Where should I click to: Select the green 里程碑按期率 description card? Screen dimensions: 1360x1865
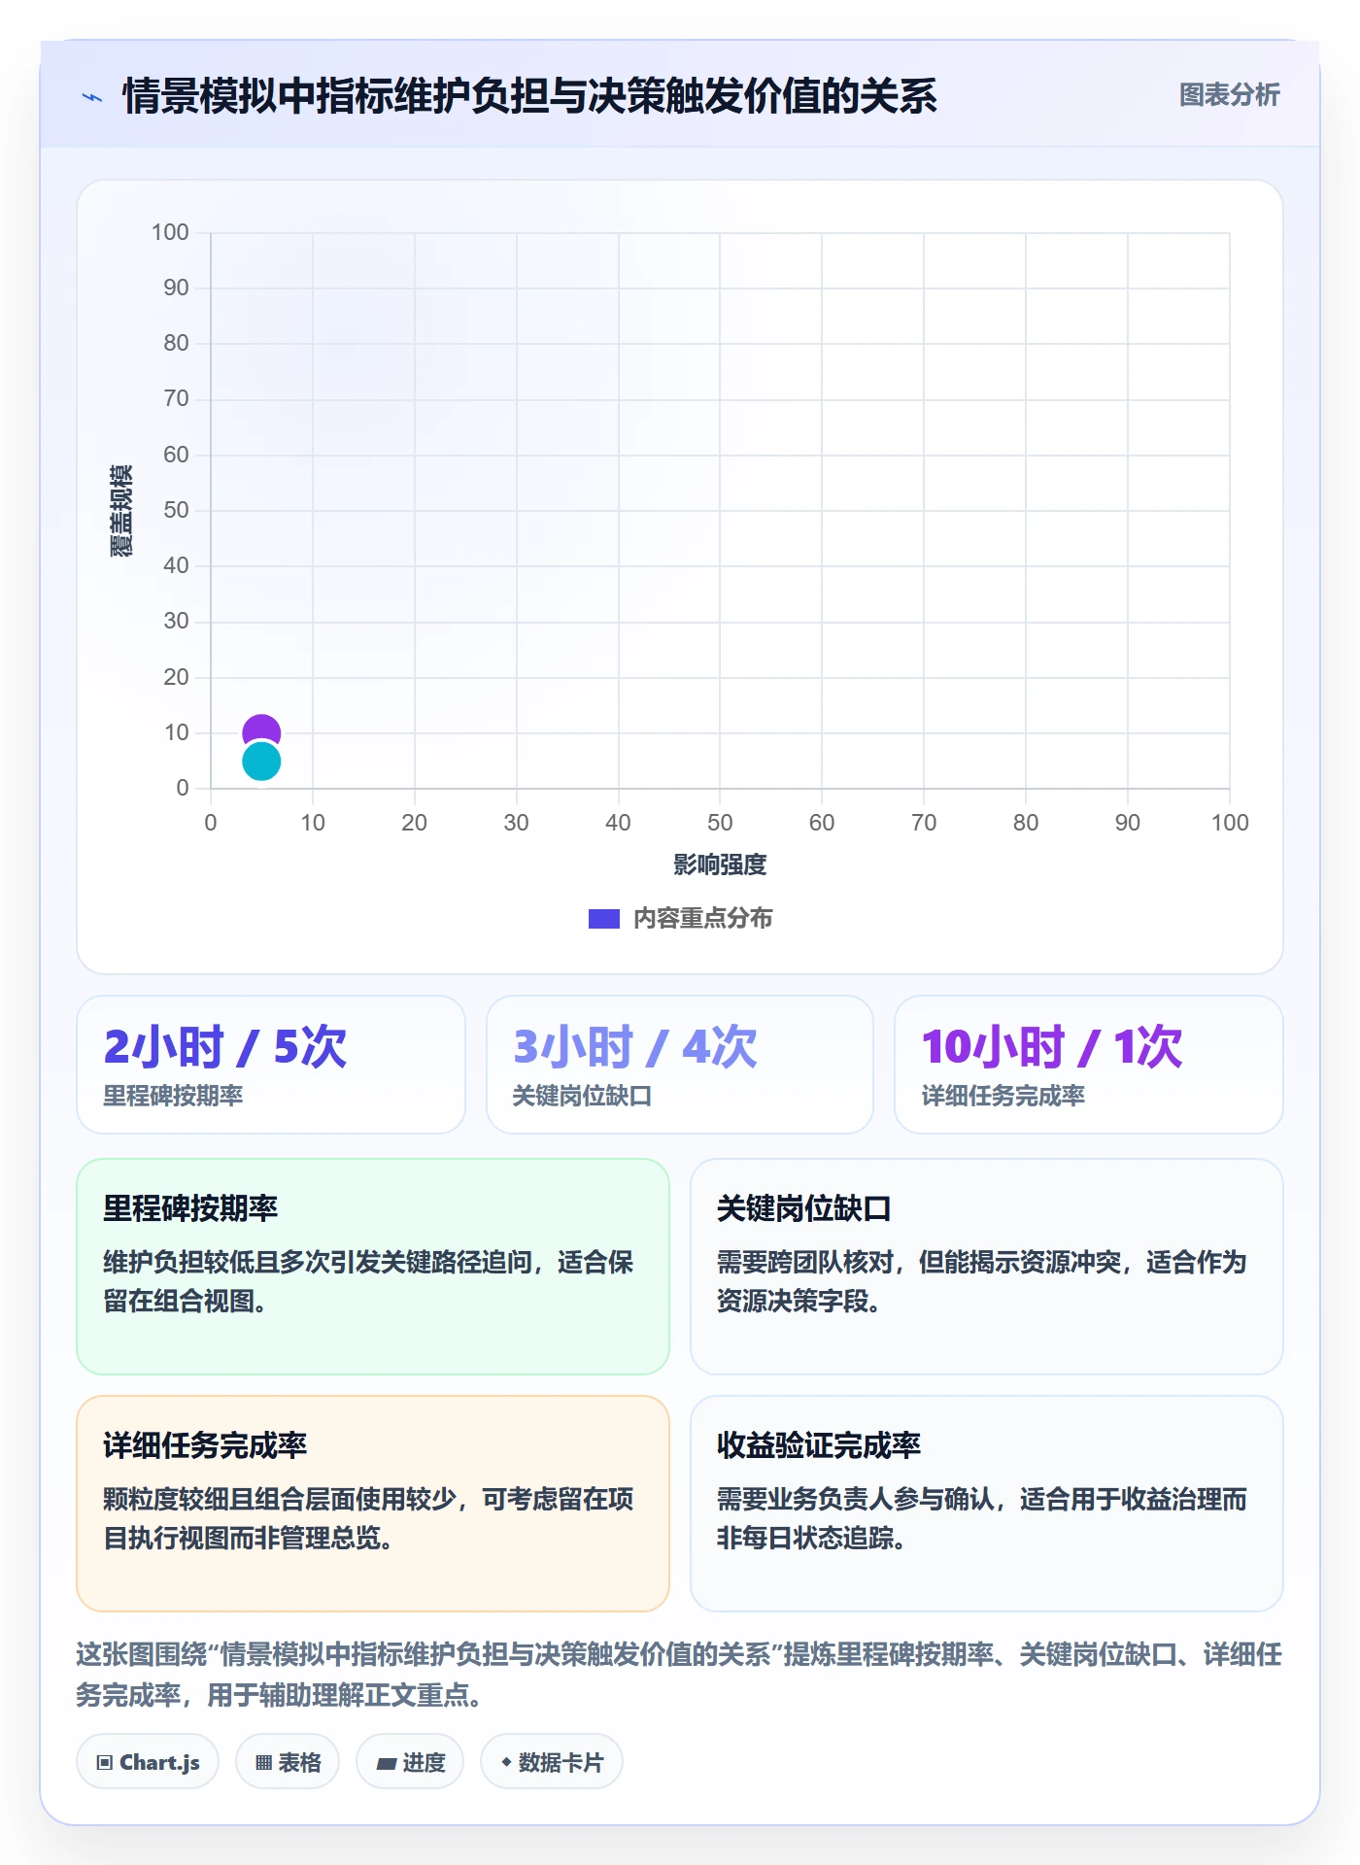(373, 1266)
